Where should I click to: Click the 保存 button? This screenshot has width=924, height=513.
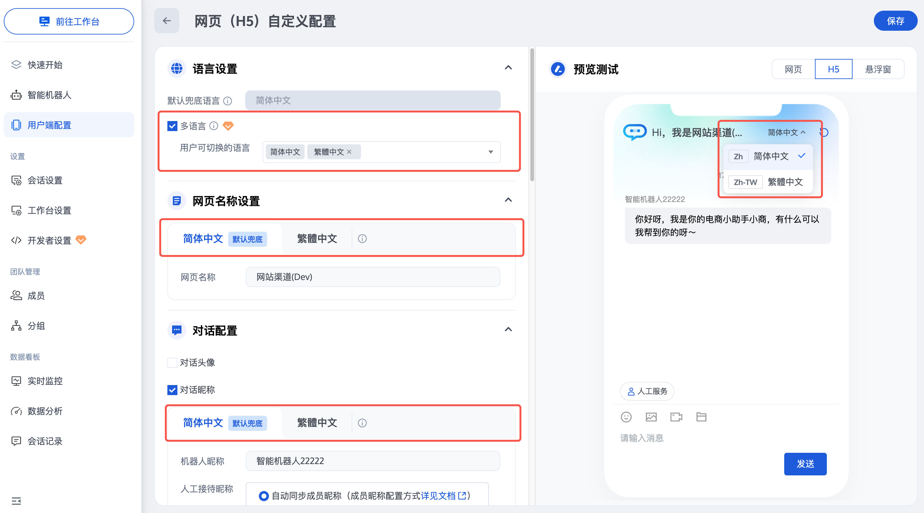coord(895,21)
